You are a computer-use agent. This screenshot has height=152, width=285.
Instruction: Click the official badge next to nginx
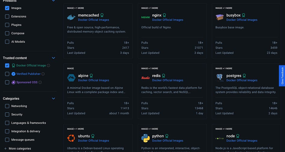[164, 15]
